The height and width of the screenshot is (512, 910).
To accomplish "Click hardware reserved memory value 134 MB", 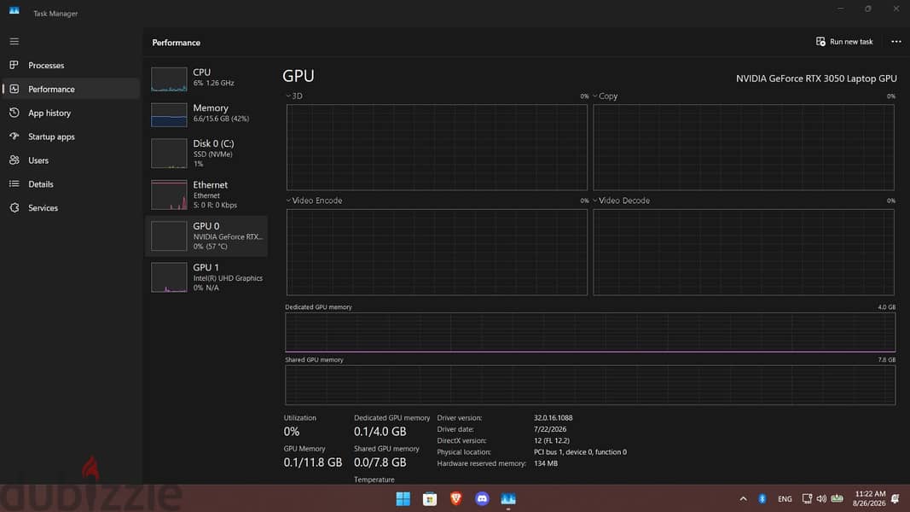I will click(x=546, y=463).
